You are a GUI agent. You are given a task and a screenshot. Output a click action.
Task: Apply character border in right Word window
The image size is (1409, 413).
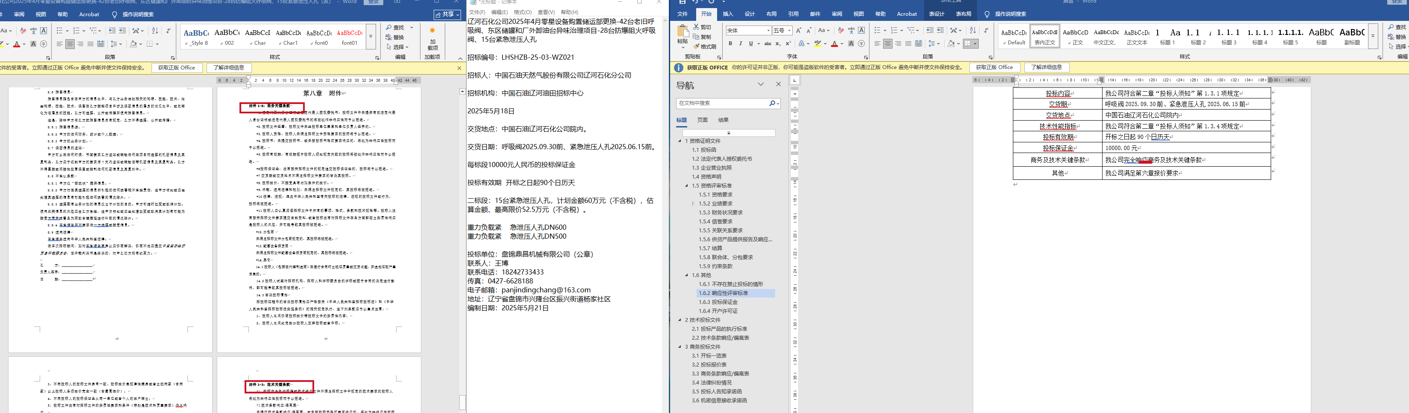click(x=861, y=31)
